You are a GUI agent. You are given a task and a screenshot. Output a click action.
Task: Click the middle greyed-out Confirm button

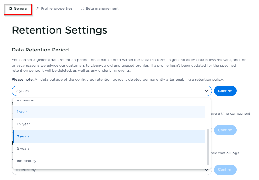[x=225, y=130]
